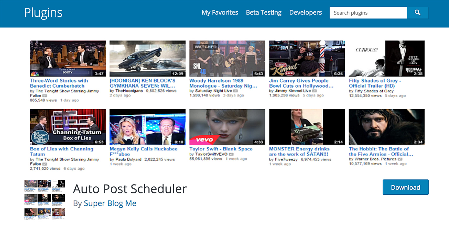
Task: Open Woody Harrelson SNL monologue thumbnail
Action: pyautogui.click(x=227, y=58)
